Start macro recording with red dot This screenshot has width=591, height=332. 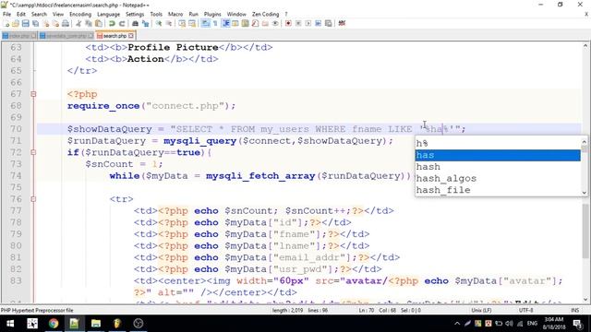click(288, 24)
